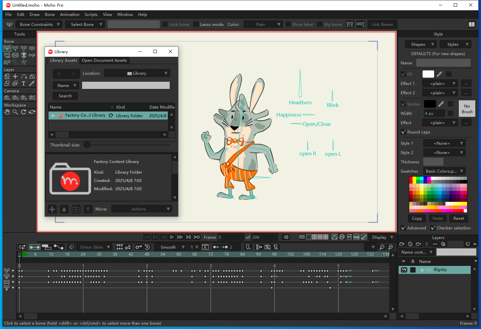The width and height of the screenshot is (481, 329).
Task: Click the fill color eyedropper icon
Action: click(439, 74)
